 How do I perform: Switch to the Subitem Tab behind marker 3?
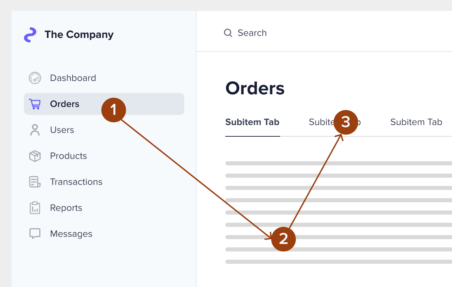335,122
